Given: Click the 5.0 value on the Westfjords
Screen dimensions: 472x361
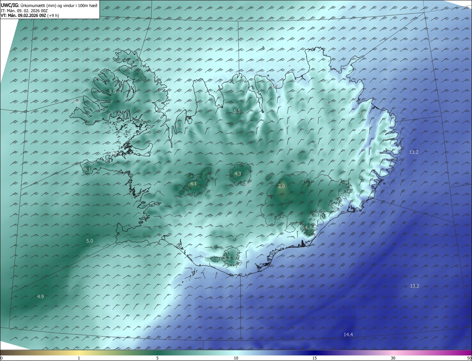Looking at the screenshot, I should pos(112,92).
